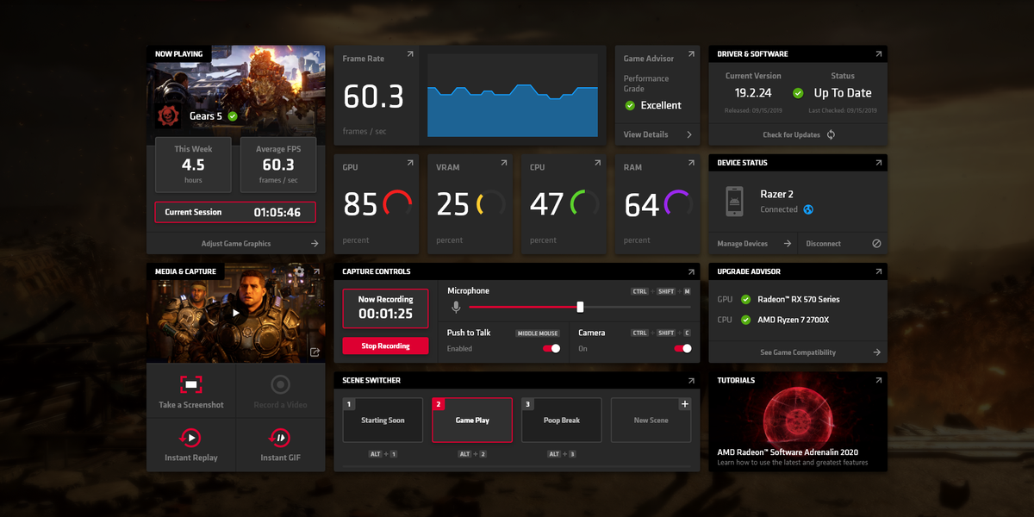
Task: Create an Instant GIF
Action: [281, 439]
